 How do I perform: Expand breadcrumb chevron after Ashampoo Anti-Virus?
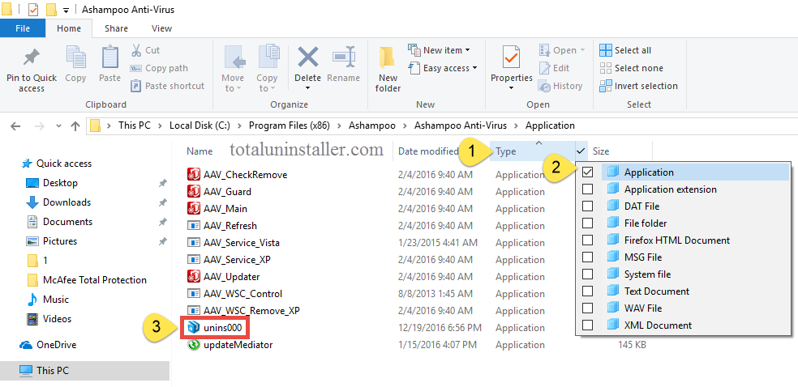(517, 126)
